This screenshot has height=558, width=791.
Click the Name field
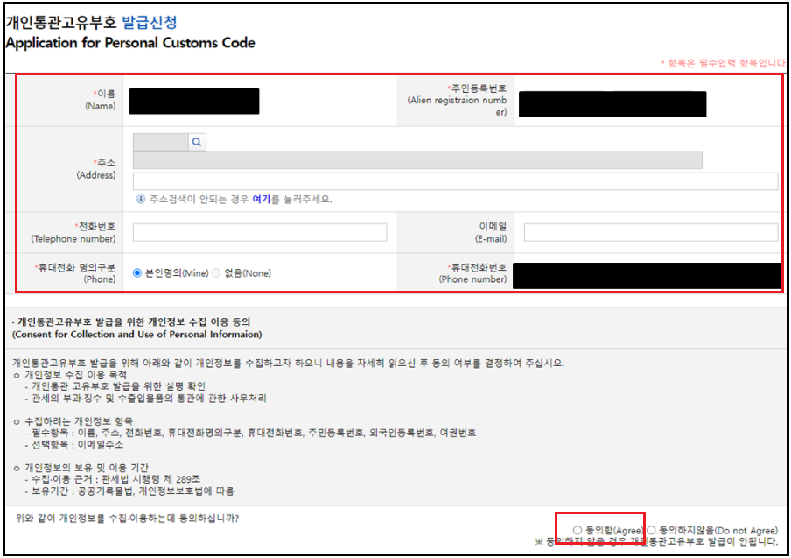194,101
